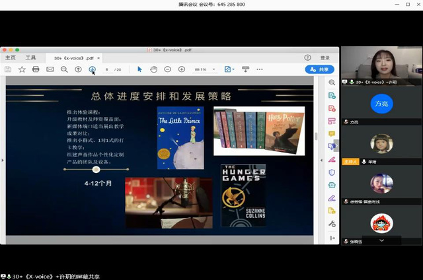
Task: Expand the participant list with bottom chevron
Action: coord(381,240)
